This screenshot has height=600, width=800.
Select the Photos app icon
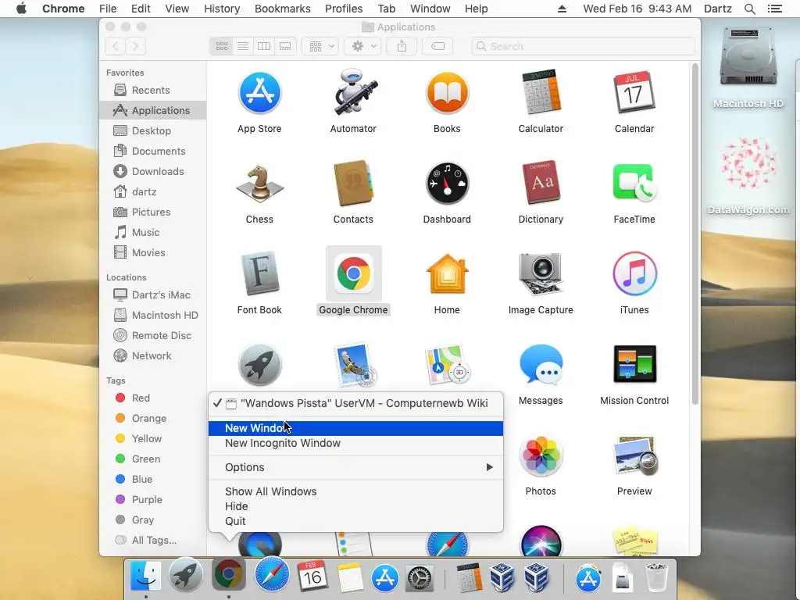coord(541,455)
